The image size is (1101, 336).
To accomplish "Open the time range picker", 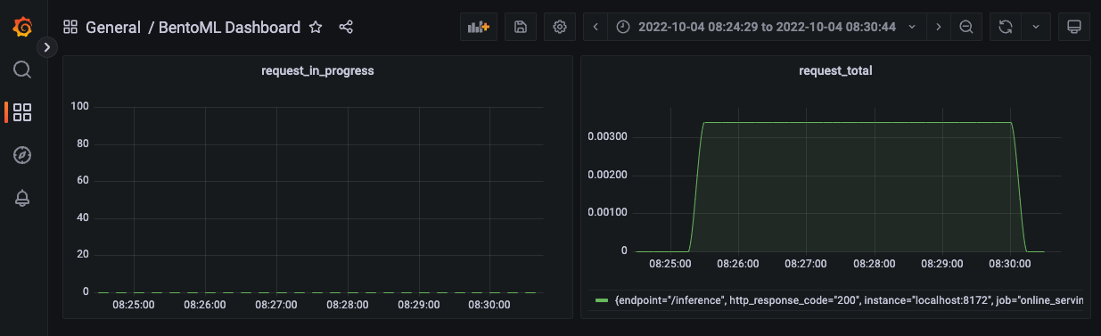I will [x=767, y=27].
